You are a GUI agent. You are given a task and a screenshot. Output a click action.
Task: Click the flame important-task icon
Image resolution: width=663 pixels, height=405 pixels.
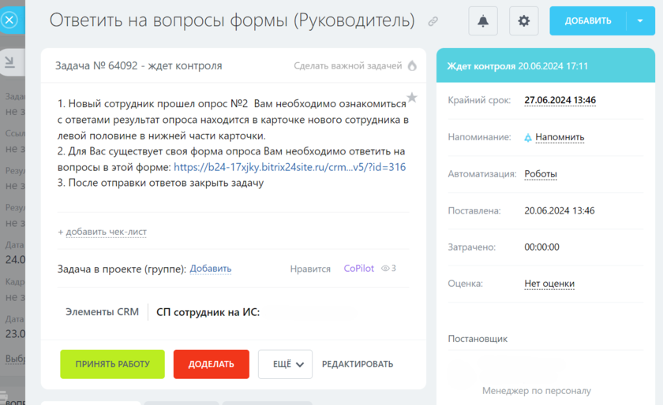(411, 66)
